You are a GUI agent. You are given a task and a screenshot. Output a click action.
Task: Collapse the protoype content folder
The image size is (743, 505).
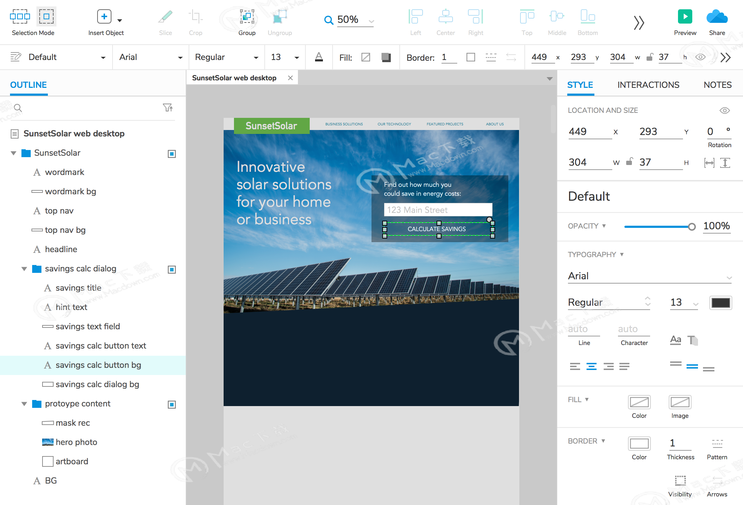24,404
